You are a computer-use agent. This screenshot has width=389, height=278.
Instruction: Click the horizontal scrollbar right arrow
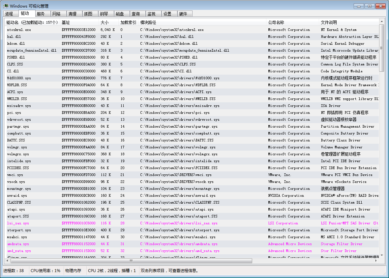[376, 261]
